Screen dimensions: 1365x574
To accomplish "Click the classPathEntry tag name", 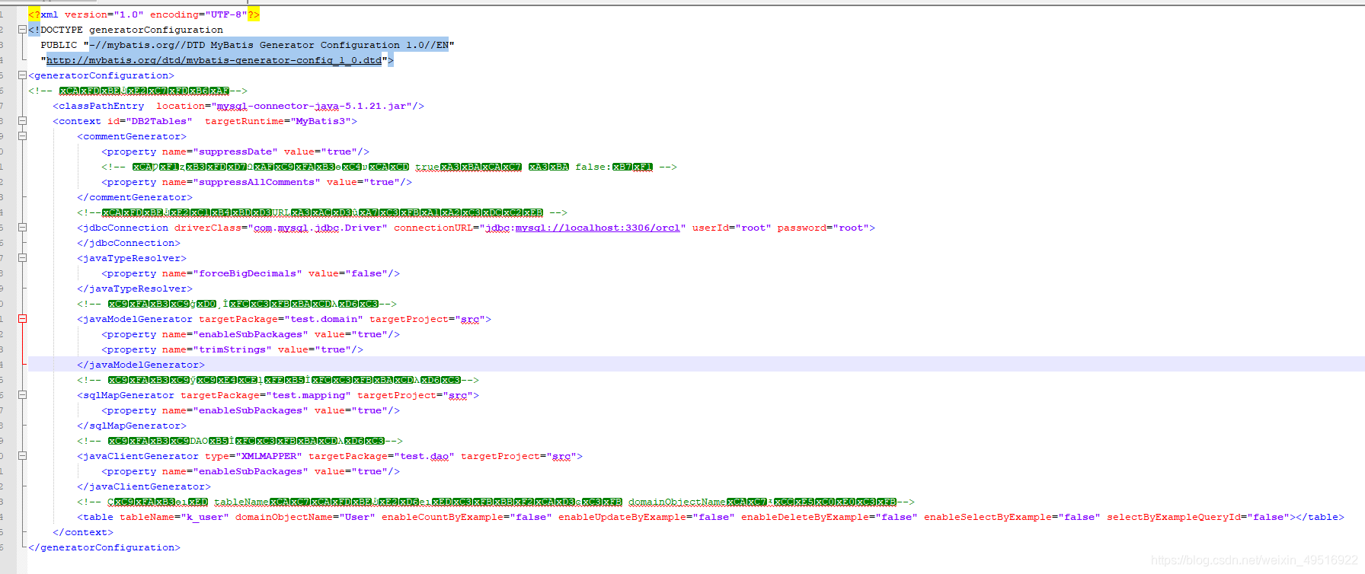I will click(101, 106).
